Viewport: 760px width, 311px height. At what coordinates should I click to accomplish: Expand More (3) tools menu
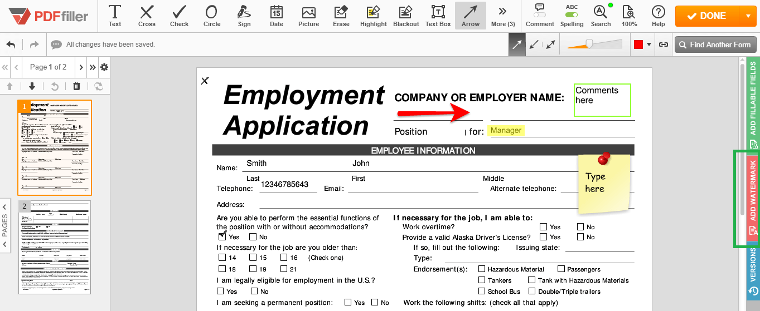pyautogui.click(x=503, y=16)
